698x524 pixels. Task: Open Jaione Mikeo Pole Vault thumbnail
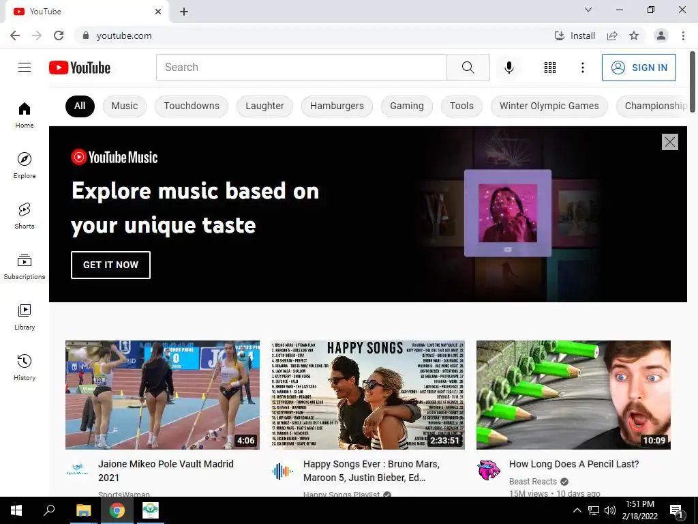(162, 395)
